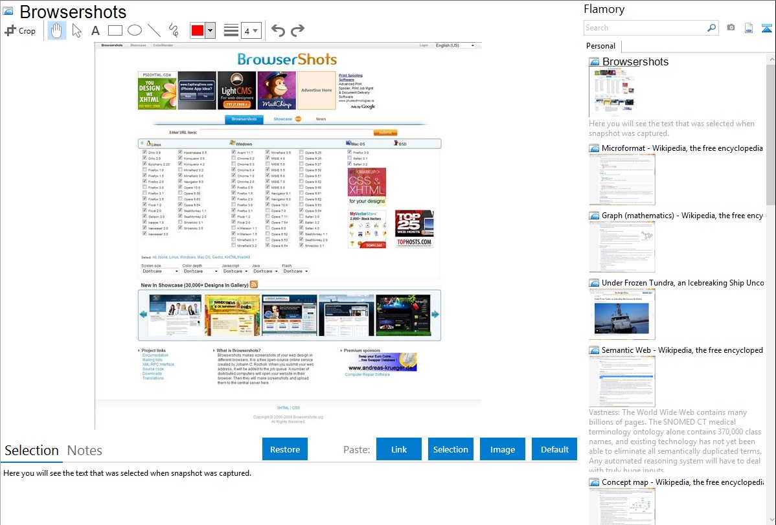Click the icon beside Semantic Web snapshot

pyautogui.click(x=594, y=350)
